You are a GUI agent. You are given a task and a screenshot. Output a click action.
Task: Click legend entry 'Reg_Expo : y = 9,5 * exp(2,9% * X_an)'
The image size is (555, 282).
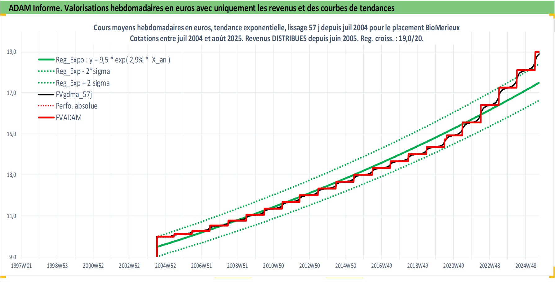(113, 60)
